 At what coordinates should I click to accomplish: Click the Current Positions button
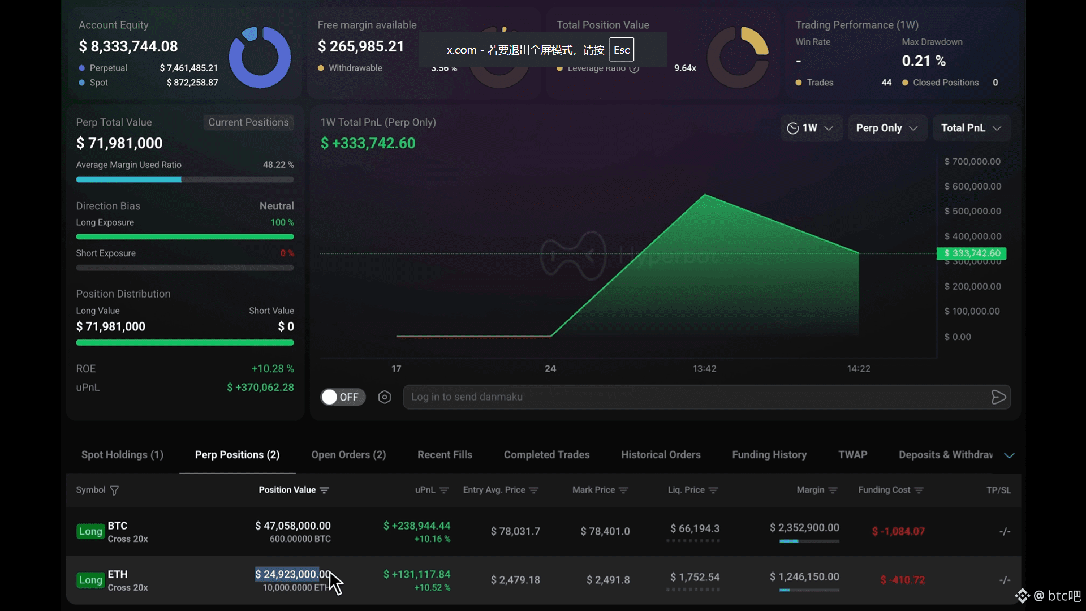click(x=248, y=122)
